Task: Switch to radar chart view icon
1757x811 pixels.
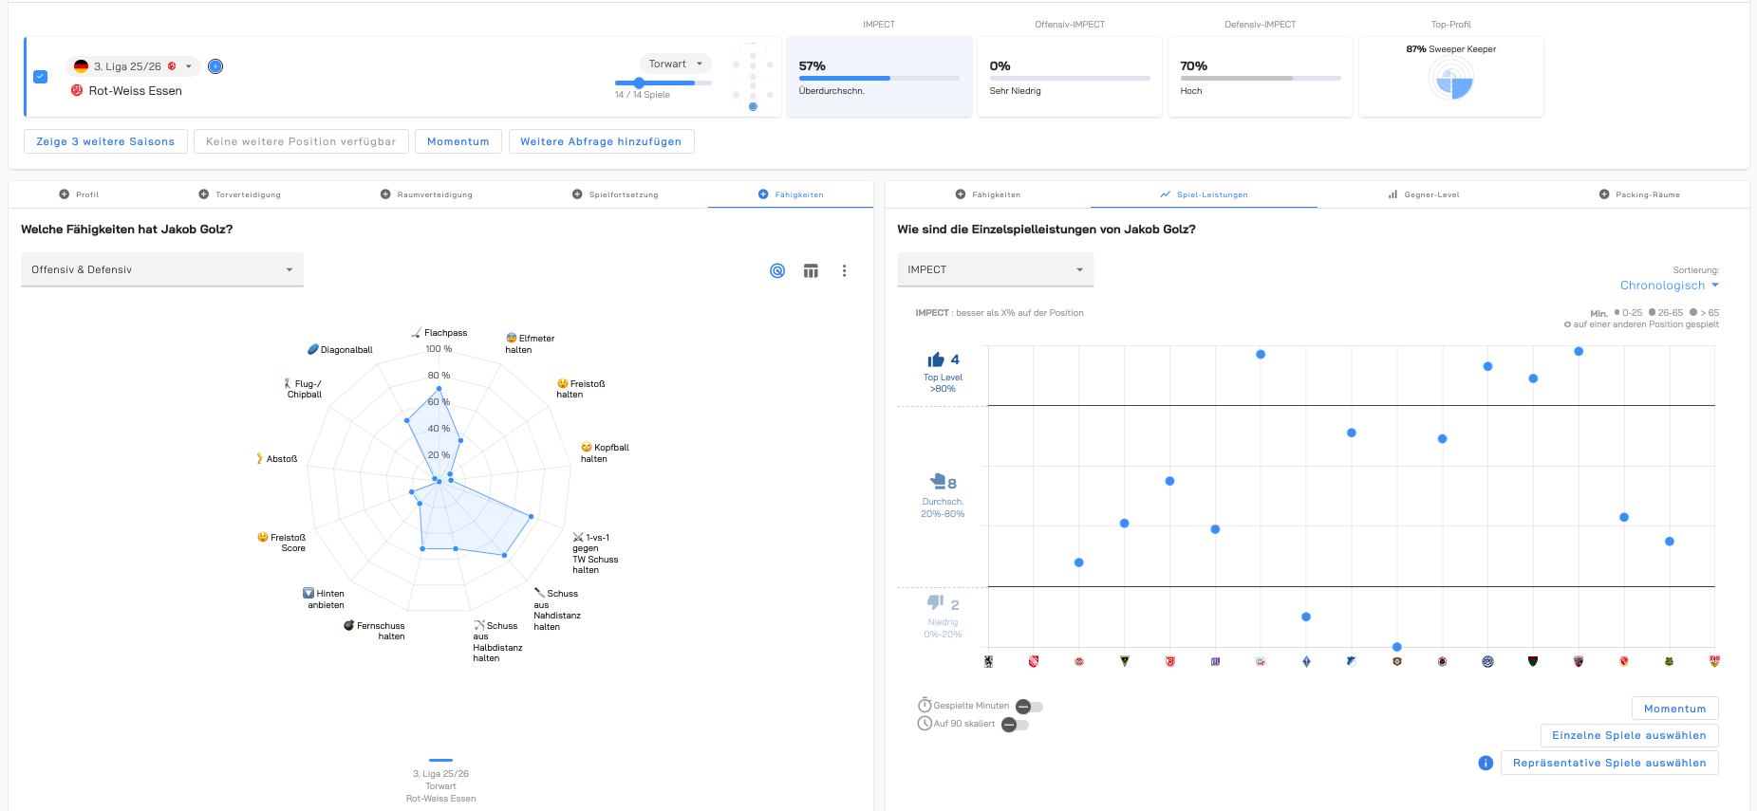Action: pyautogui.click(x=777, y=271)
